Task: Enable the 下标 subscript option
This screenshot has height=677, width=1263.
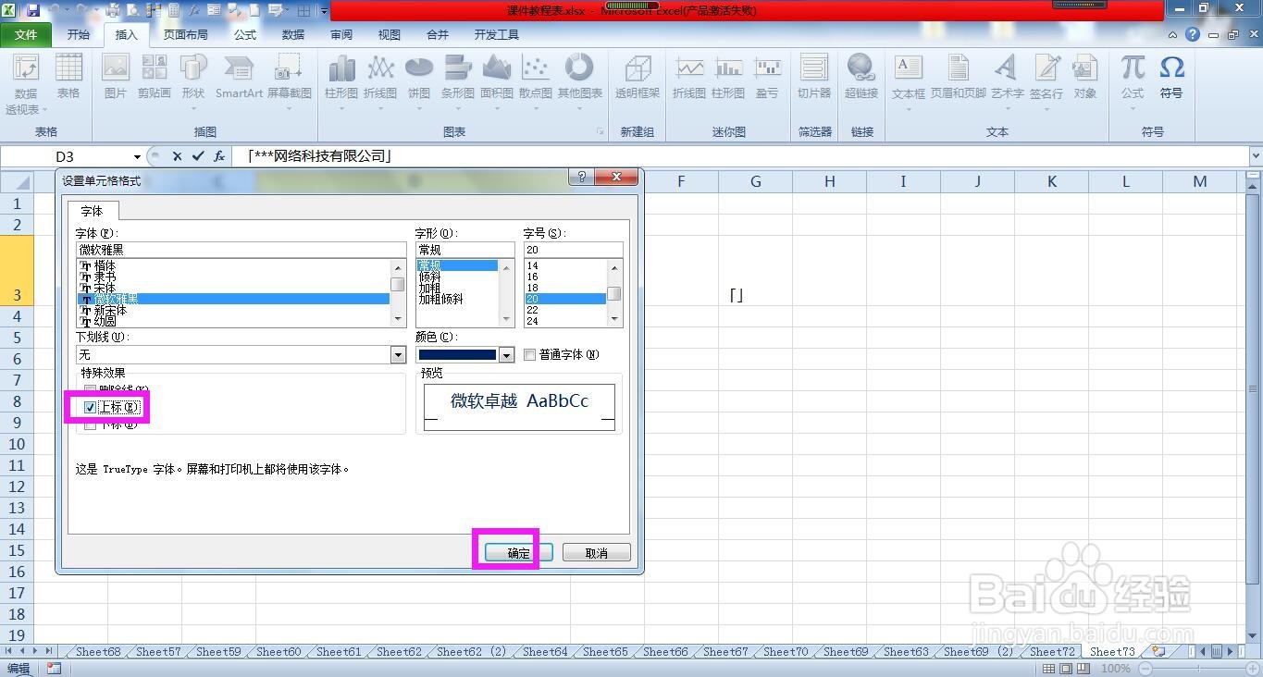Action: [90, 426]
